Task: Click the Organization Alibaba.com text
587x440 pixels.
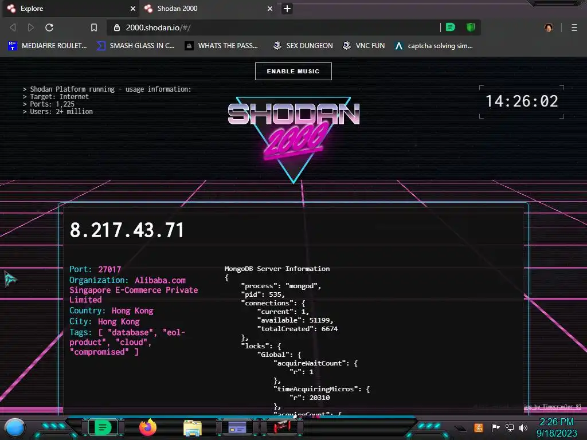Action: (x=134, y=289)
